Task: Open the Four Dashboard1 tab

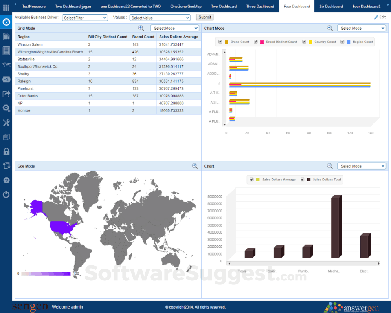Action: [x=367, y=6]
